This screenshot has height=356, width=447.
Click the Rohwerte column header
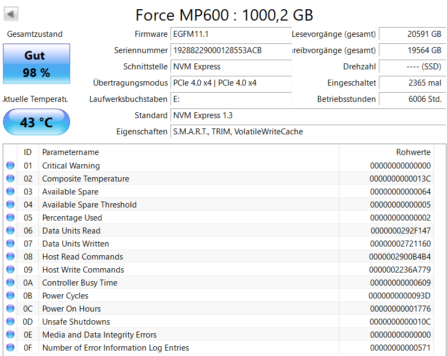pyautogui.click(x=386, y=152)
